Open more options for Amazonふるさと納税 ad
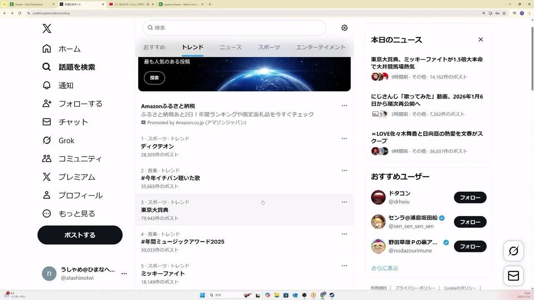The width and height of the screenshot is (534, 300). (345, 106)
